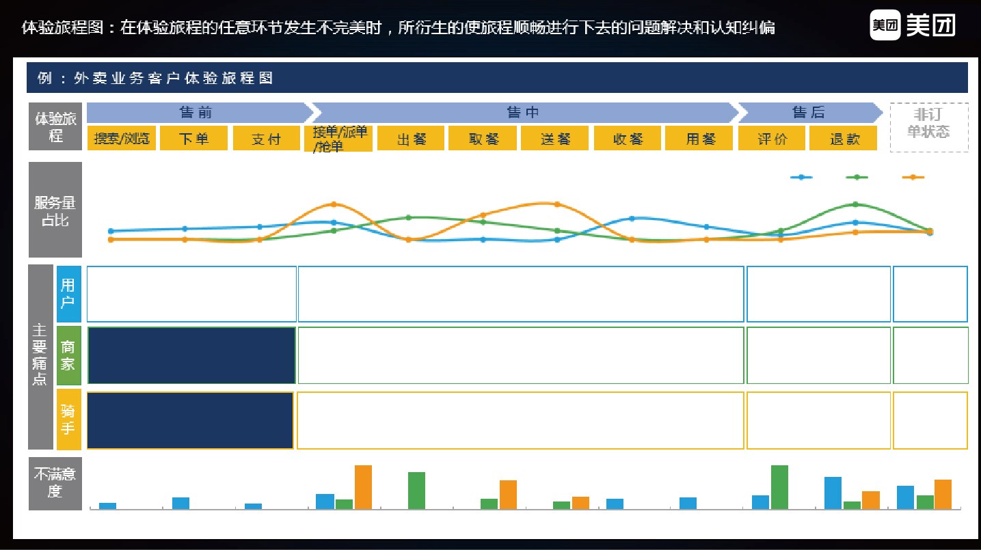Click the 服务量占比 gray label
The image size is (981, 550).
coord(55,210)
